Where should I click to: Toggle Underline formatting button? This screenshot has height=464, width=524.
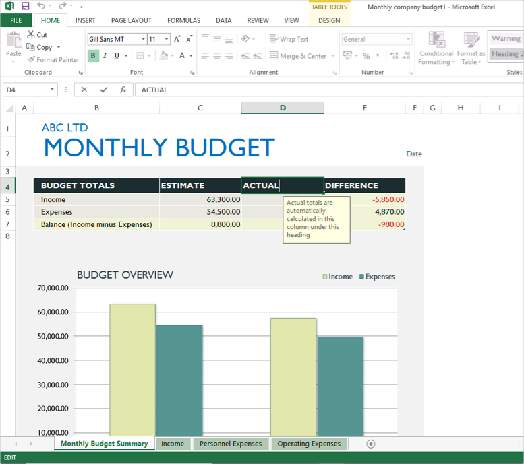117,56
